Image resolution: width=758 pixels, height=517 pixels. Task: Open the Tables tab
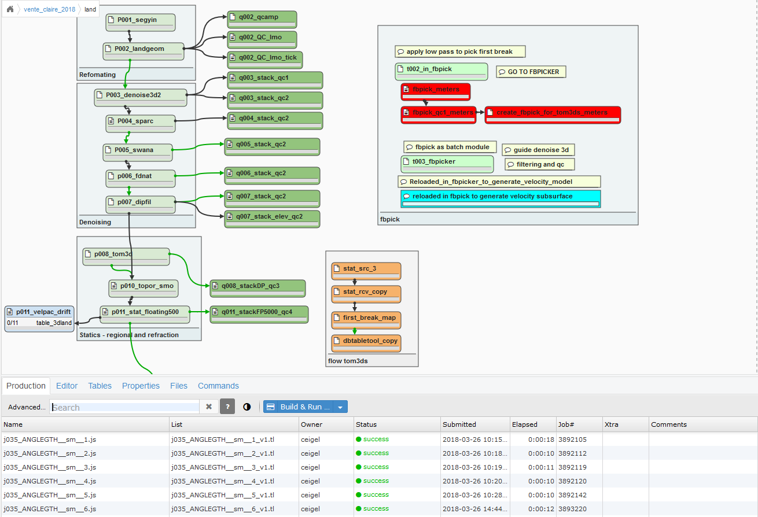[x=100, y=386]
